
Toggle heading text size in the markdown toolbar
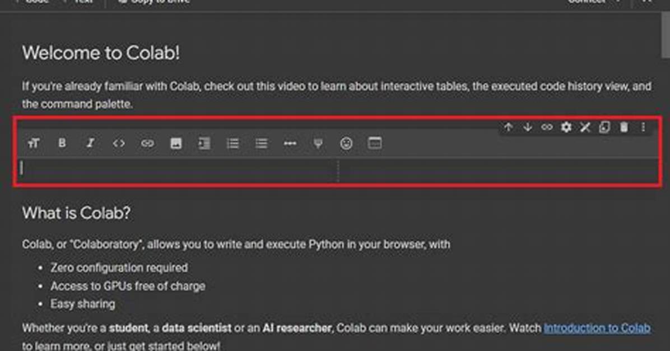[34, 144]
